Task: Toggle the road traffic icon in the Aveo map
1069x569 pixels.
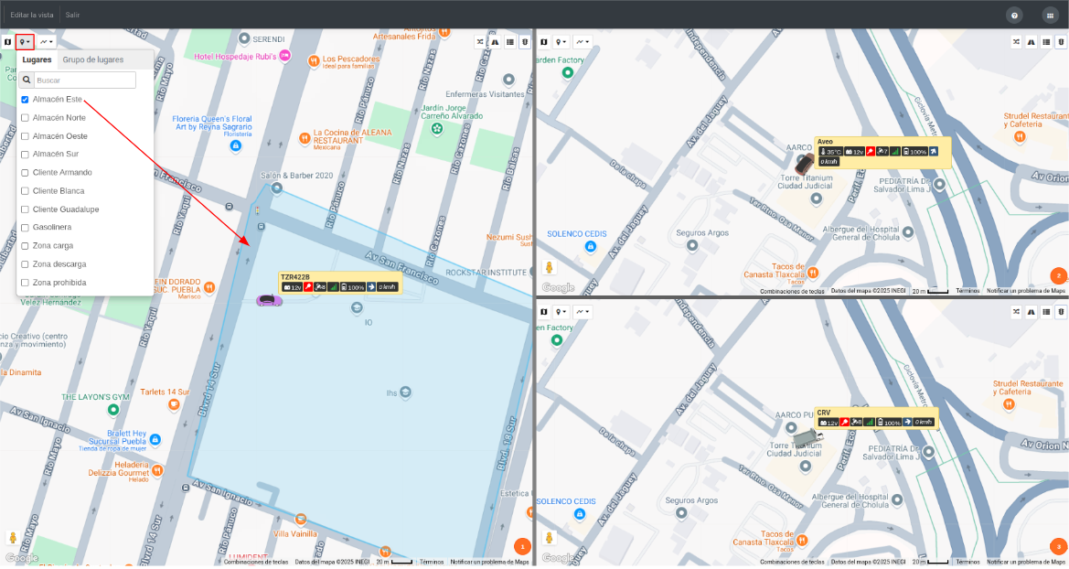Action: 1032,42
